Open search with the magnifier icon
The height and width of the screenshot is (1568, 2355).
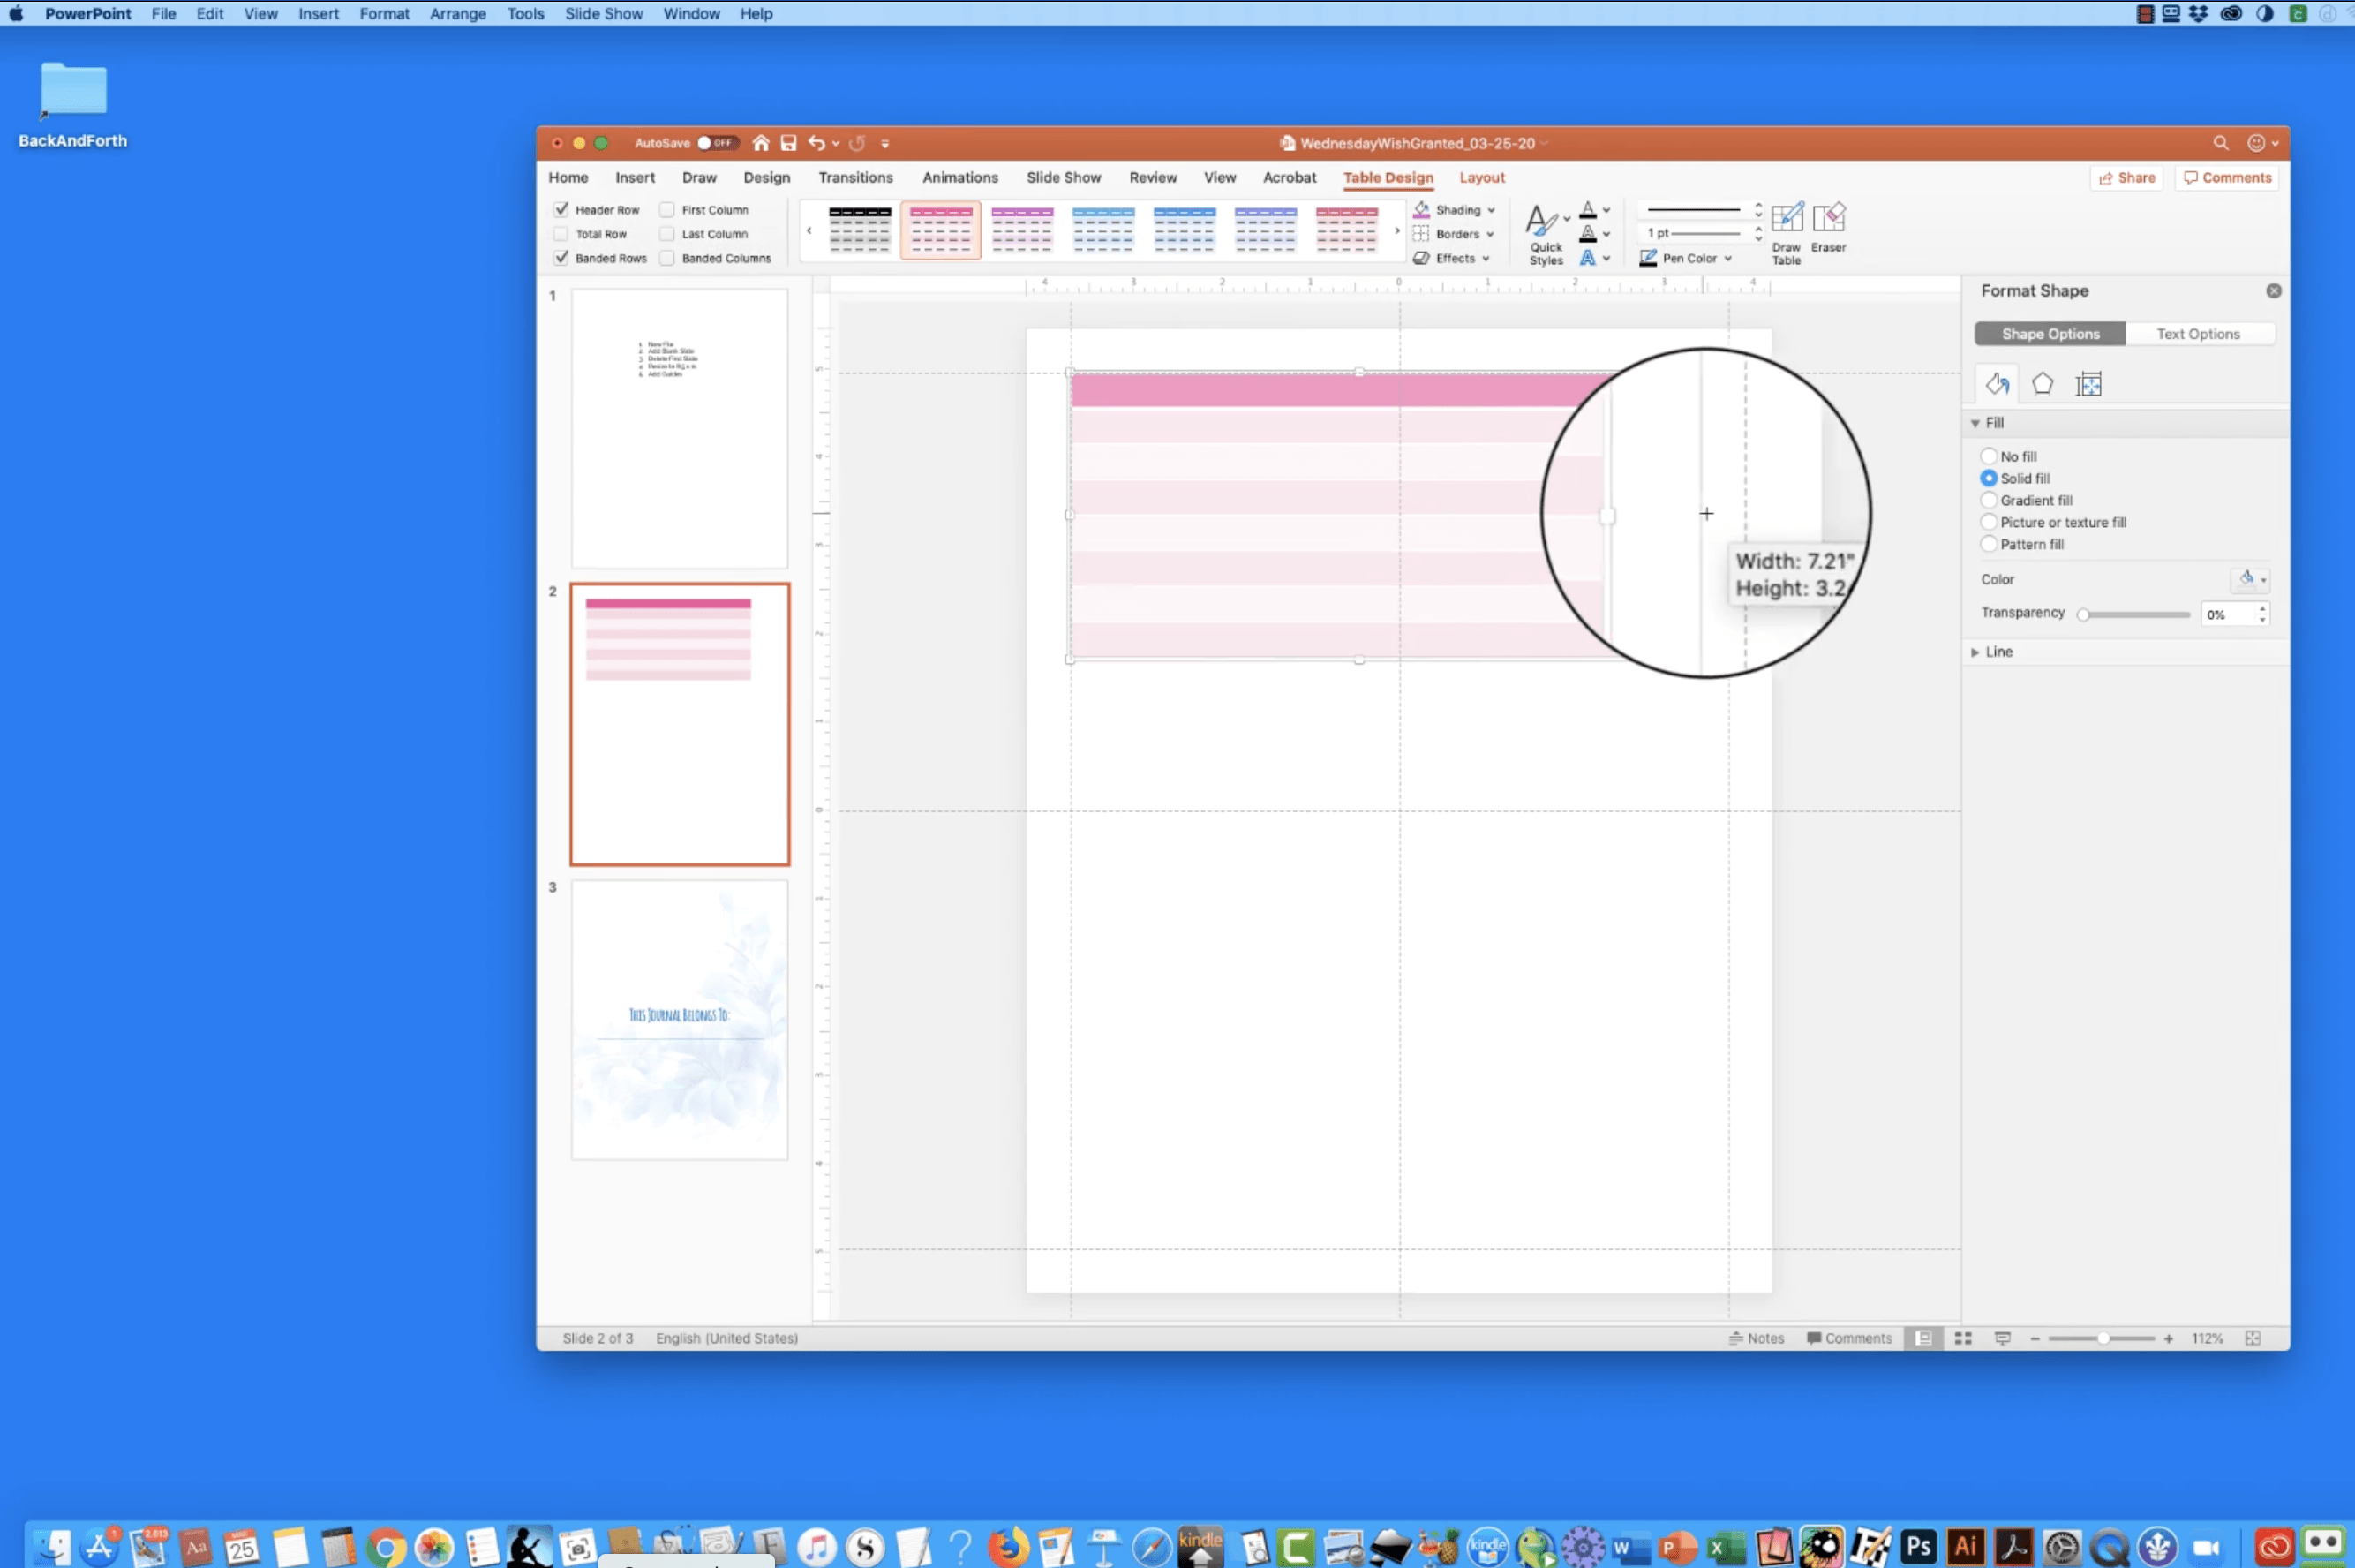coord(2220,143)
